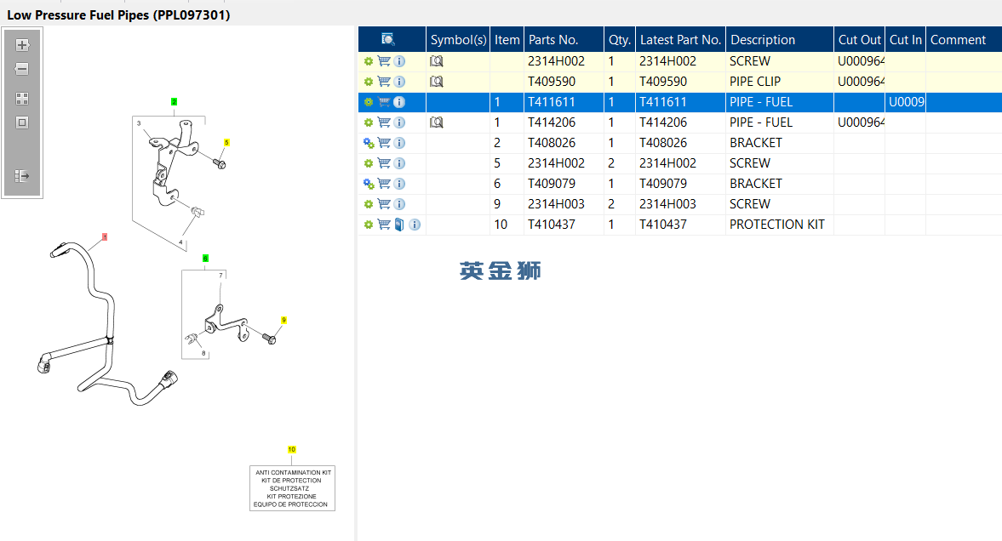This screenshot has width=1002, height=541.
Task: Click gear icon on T414206 row
Action: (369, 122)
